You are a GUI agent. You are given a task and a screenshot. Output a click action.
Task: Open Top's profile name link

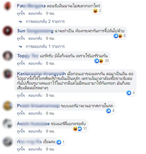point(28,56)
